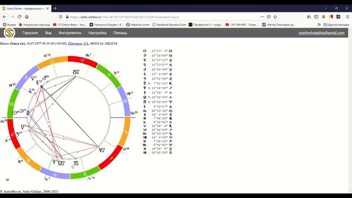Open the Яндекс bookmark
The height and width of the screenshot is (198, 352).
click(x=9, y=25)
